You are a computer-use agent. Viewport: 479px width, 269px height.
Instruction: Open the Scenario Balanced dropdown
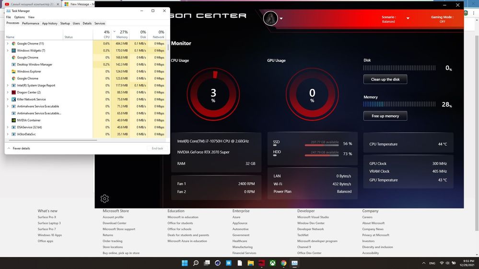408,18
